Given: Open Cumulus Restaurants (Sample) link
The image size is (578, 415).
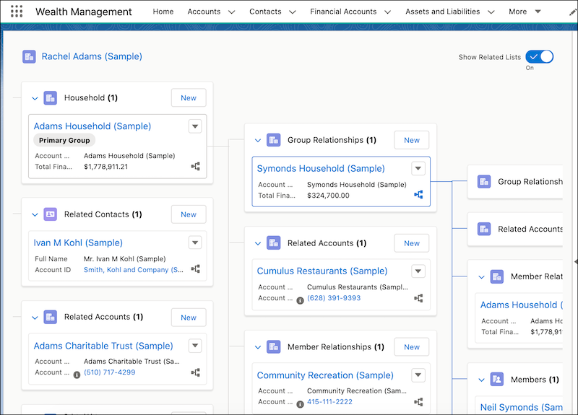Looking at the screenshot, I should 322,271.
